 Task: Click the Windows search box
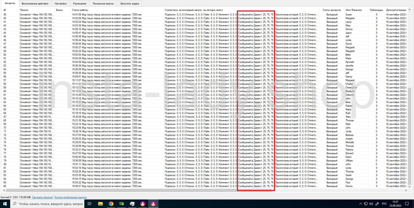pos(48,203)
